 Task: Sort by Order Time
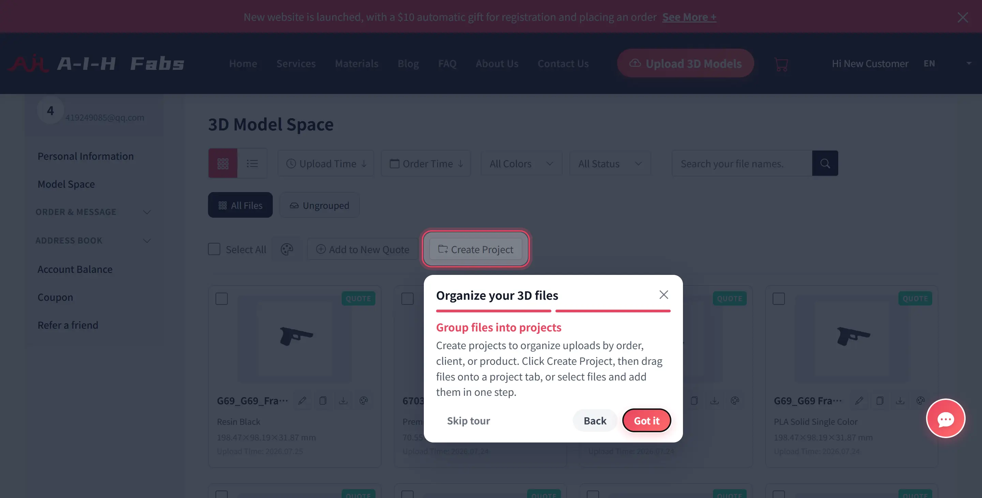(x=426, y=164)
